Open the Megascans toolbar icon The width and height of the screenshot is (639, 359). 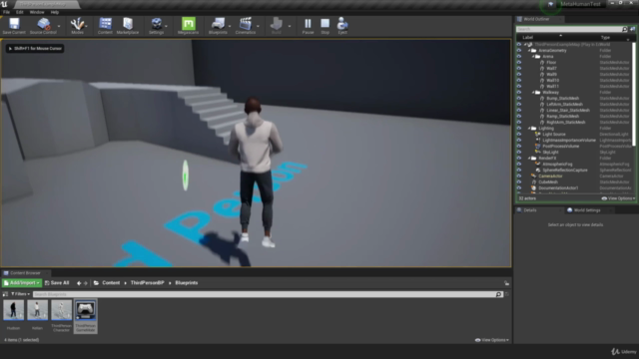pyautogui.click(x=188, y=26)
